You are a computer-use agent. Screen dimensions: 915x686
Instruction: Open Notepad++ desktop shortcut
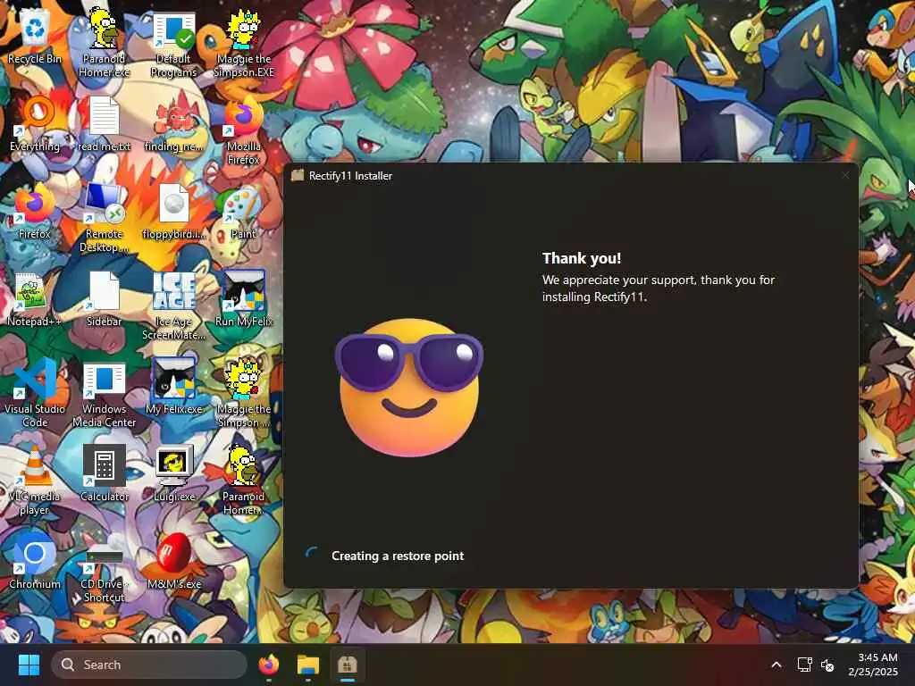coord(35,298)
